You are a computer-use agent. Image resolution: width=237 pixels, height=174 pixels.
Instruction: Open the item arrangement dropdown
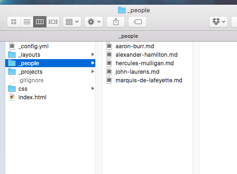pyautogui.click(x=72, y=22)
